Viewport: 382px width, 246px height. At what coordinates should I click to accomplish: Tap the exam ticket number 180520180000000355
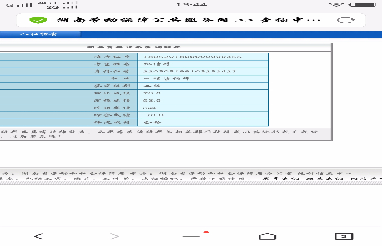[x=192, y=57]
